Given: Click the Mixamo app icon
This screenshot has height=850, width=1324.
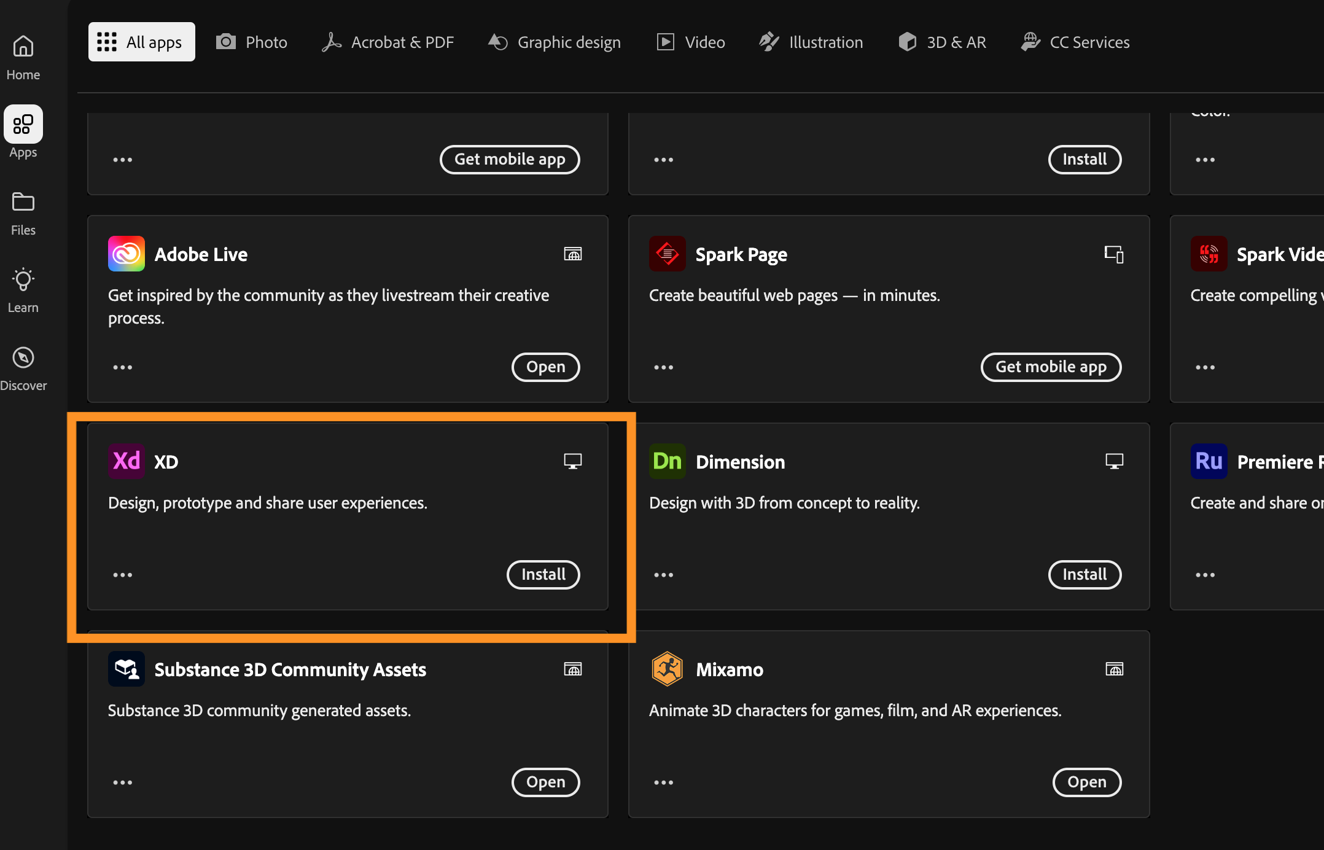Looking at the screenshot, I should click(667, 669).
